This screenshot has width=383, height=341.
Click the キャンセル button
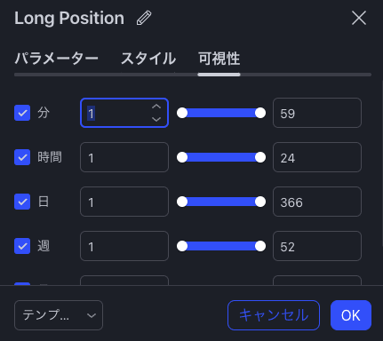click(274, 315)
